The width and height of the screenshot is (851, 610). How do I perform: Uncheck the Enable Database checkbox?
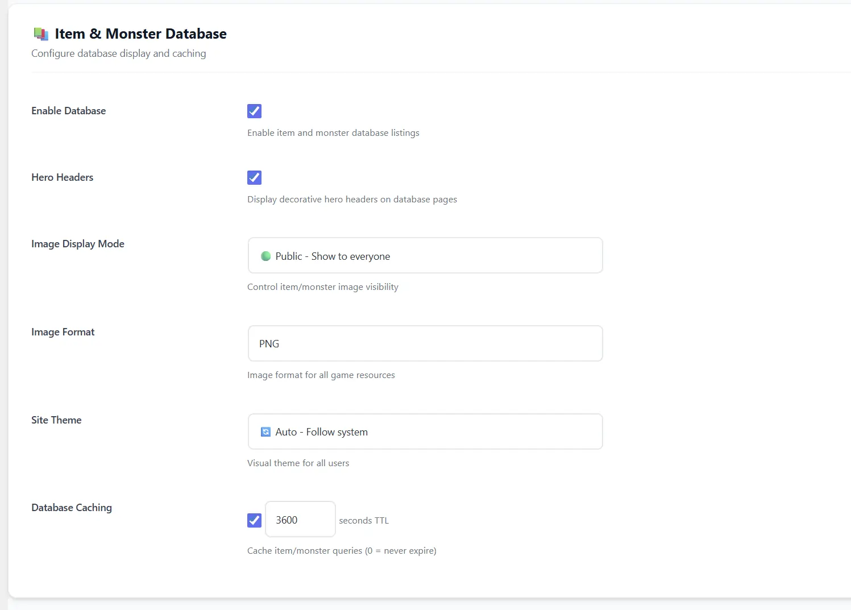[x=254, y=111]
